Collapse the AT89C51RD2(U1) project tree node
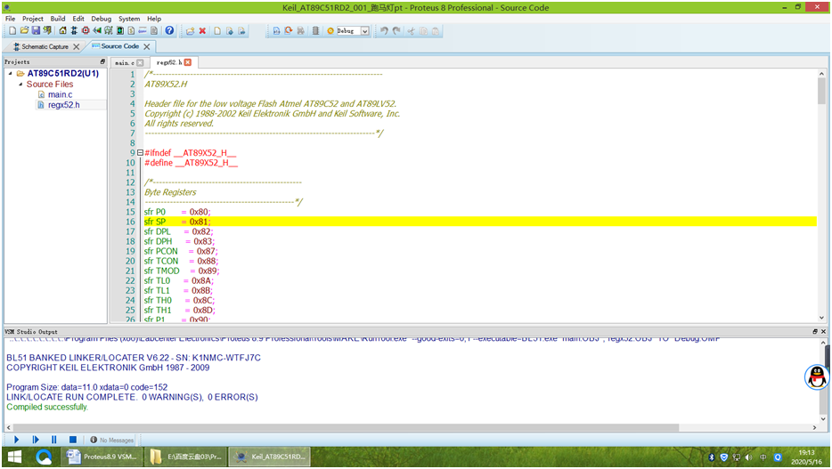 [10, 74]
